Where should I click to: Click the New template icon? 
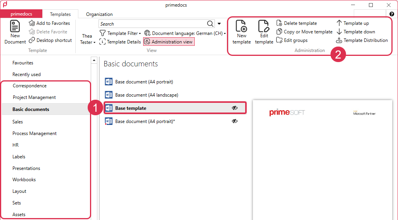(x=241, y=26)
